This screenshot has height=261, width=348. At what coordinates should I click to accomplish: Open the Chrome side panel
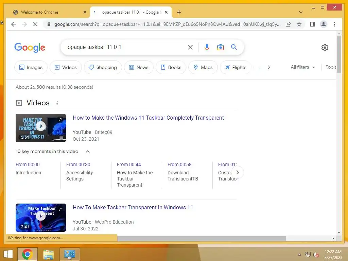(313, 24)
